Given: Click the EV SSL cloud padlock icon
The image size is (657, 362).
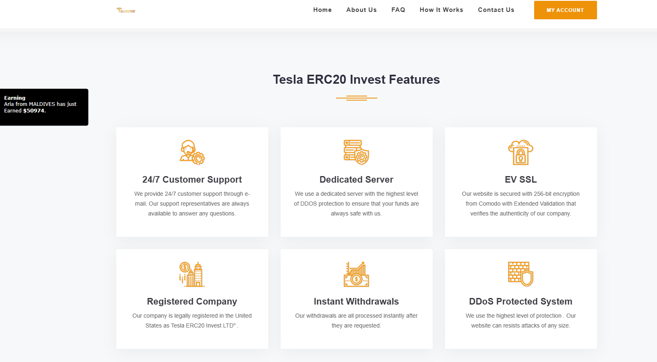Looking at the screenshot, I should [521, 152].
